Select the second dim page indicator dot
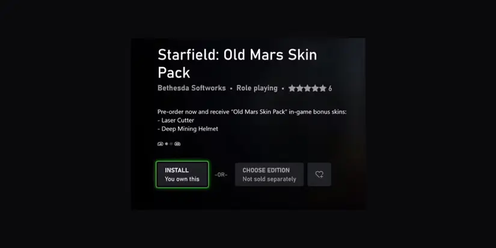This screenshot has width=496, height=248. click(x=171, y=144)
